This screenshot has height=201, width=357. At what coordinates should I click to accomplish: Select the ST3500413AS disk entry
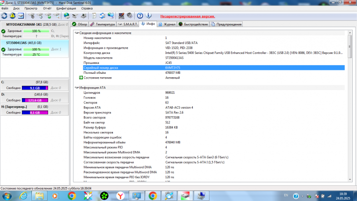[x=35, y=49]
